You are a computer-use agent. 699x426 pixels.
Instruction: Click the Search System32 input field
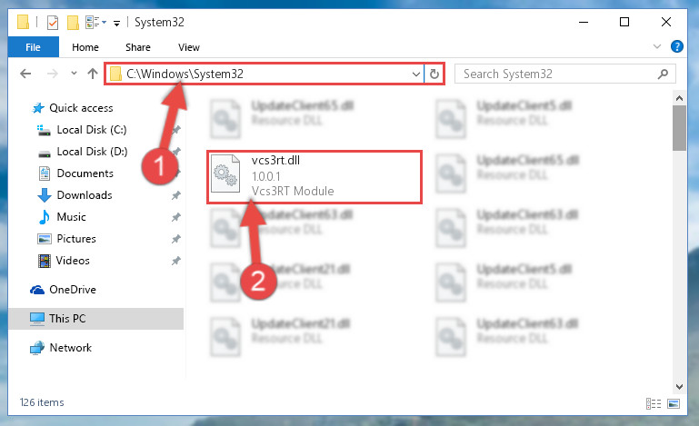[x=559, y=74]
